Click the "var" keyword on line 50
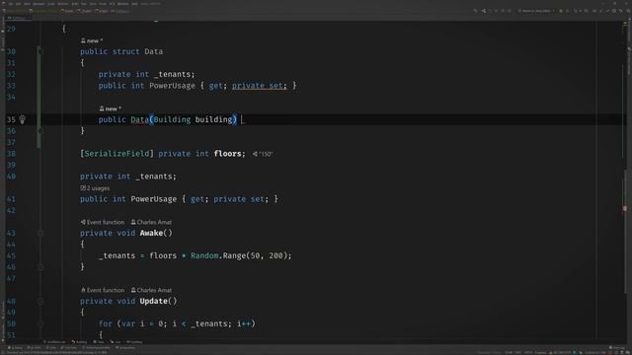The width and height of the screenshot is (632, 355). 128,323
